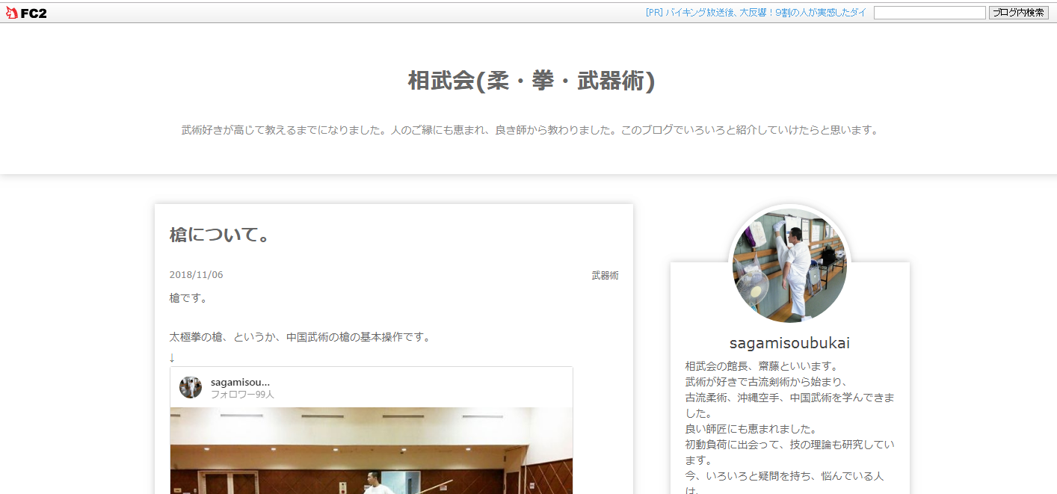Open the post titled 槍について。
Viewport: 1057px width, 494px height.
click(x=220, y=235)
